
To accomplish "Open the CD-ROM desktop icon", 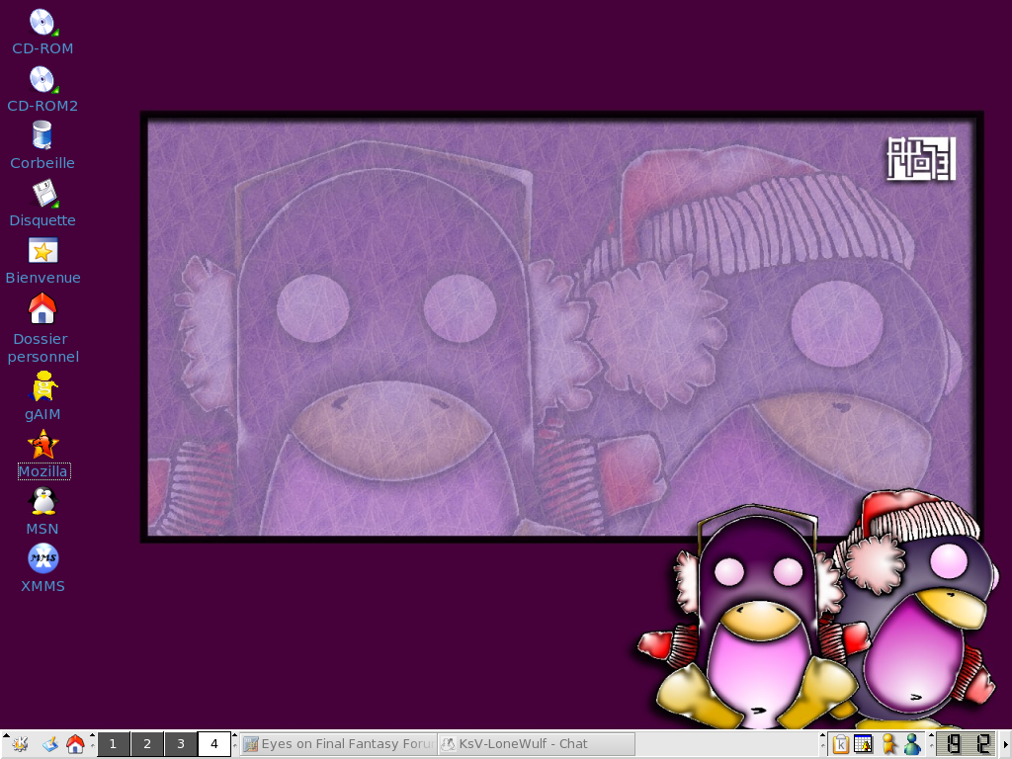I will click(42, 23).
